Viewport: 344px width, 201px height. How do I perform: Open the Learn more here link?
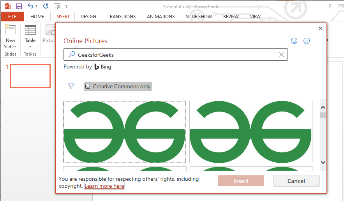104,186
